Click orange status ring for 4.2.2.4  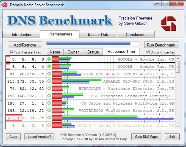click(49, 125)
